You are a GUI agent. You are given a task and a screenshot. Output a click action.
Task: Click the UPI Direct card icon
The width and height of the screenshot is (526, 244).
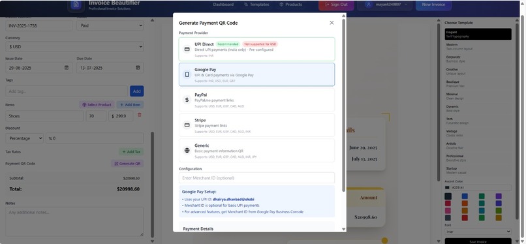pos(187,50)
